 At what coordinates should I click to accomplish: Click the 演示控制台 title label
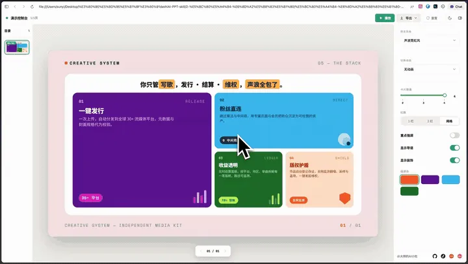point(19,18)
